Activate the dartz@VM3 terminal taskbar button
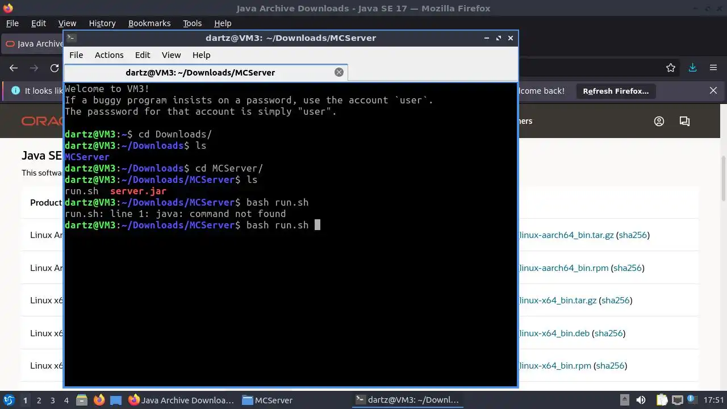This screenshot has height=409, width=727. click(x=407, y=400)
